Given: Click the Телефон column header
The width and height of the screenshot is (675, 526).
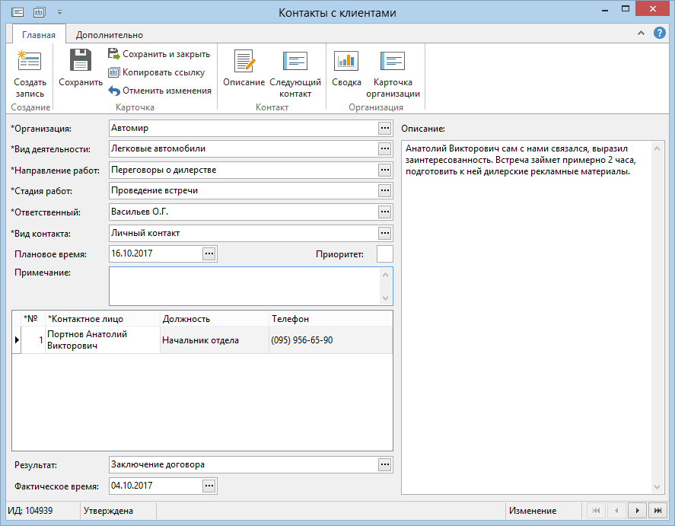Looking at the screenshot, I should click(x=330, y=319).
